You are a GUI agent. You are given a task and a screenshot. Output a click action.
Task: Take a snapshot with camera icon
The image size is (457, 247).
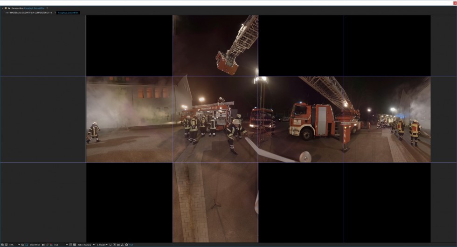pos(43,245)
